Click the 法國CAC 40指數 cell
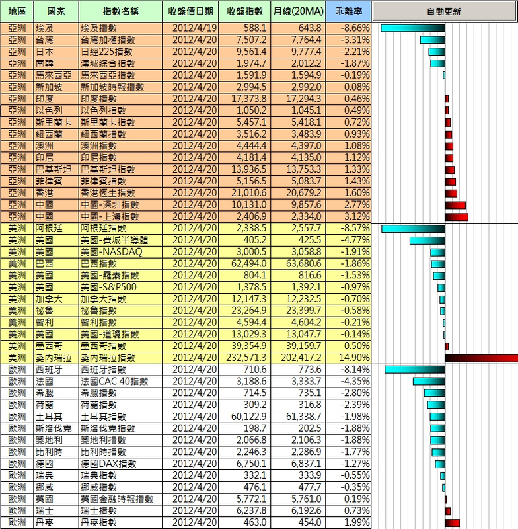Screen dimensions: 518x529 [120, 382]
